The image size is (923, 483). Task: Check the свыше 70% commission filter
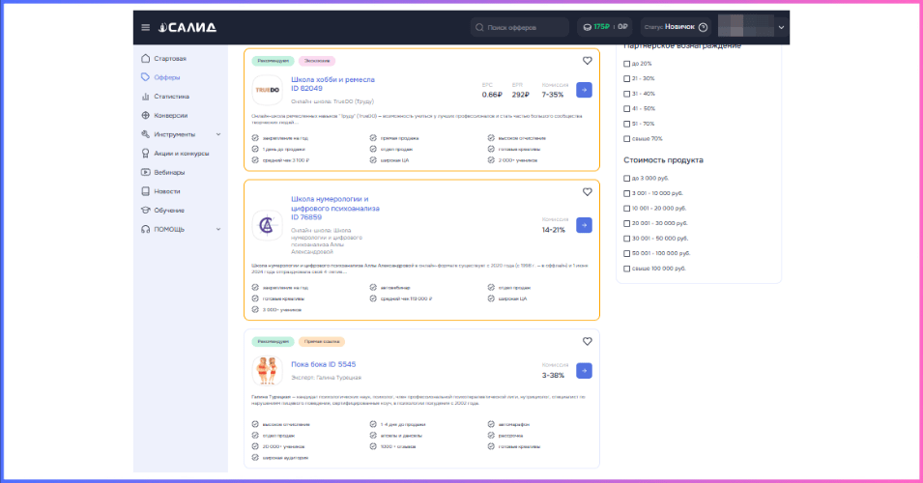pyautogui.click(x=626, y=139)
